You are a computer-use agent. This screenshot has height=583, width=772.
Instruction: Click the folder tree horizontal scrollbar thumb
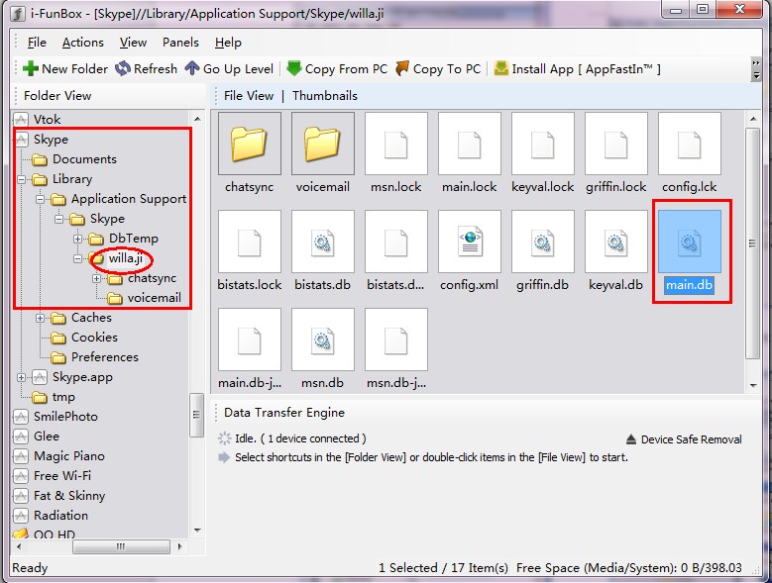121,546
